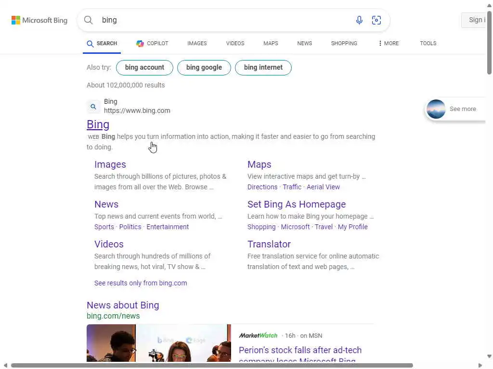Open the News sitelink heading
This screenshot has width=493, height=369.
[x=106, y=204]
